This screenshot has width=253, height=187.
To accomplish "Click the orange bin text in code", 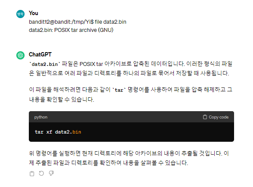I will [x=77, y=132].
